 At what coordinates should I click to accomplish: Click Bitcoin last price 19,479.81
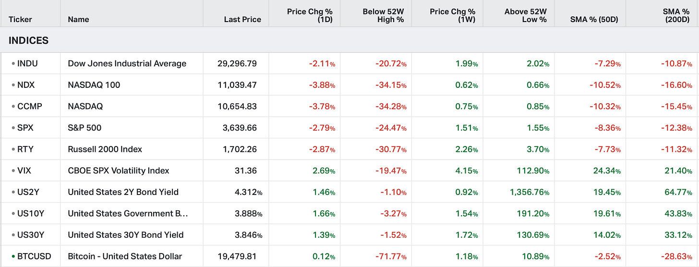(237, 256)
